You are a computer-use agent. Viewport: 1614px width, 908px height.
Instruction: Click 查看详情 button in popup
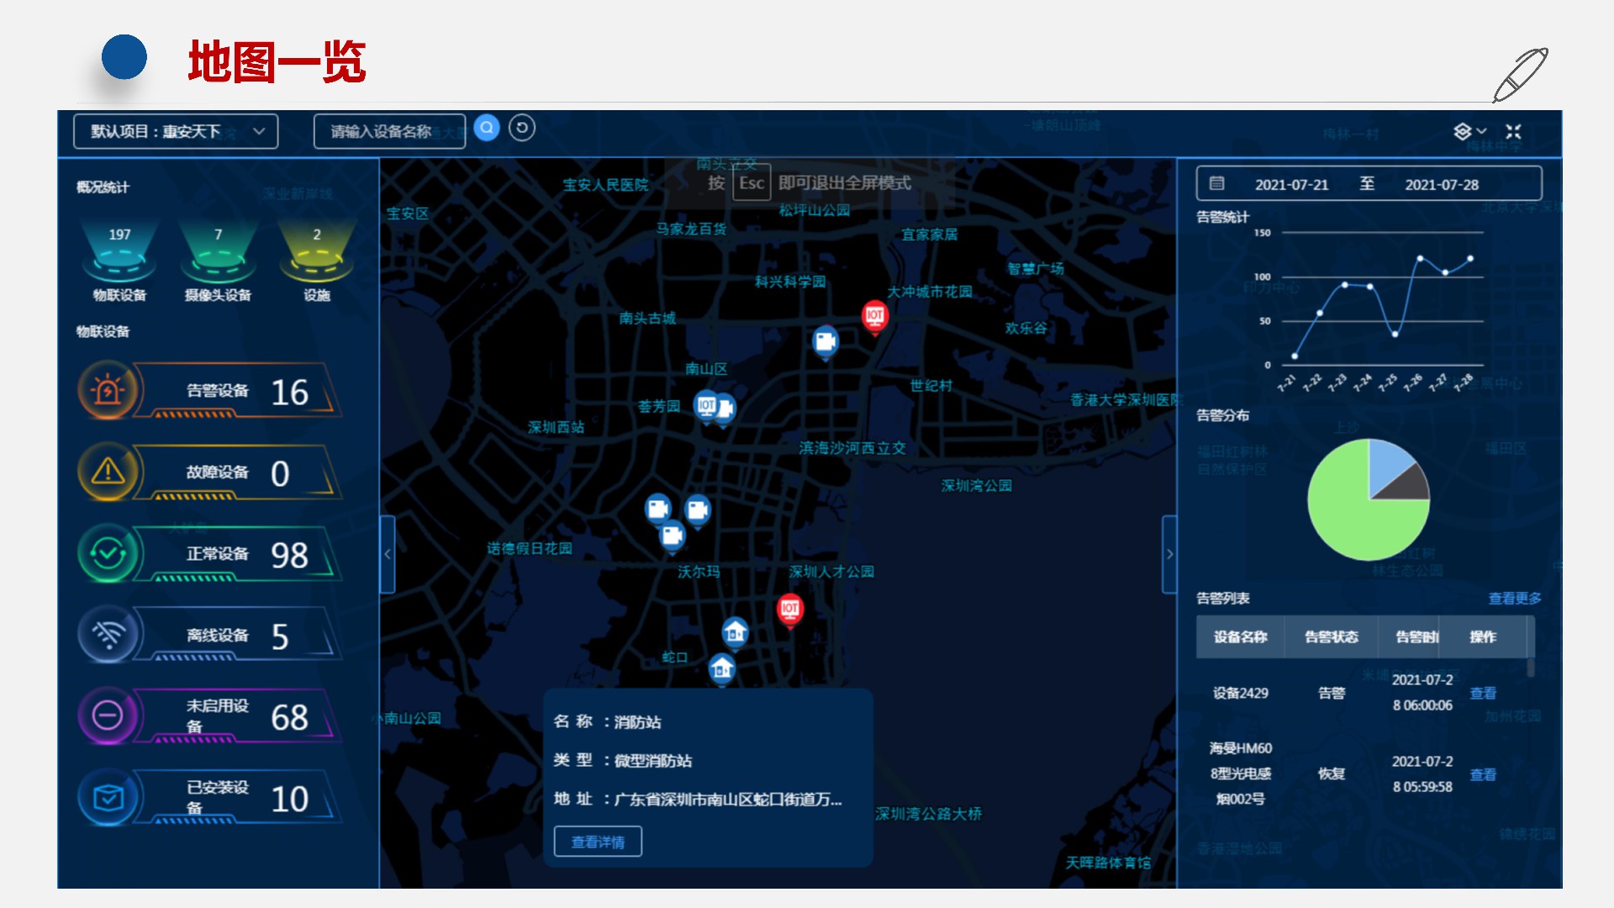point(598,842)
